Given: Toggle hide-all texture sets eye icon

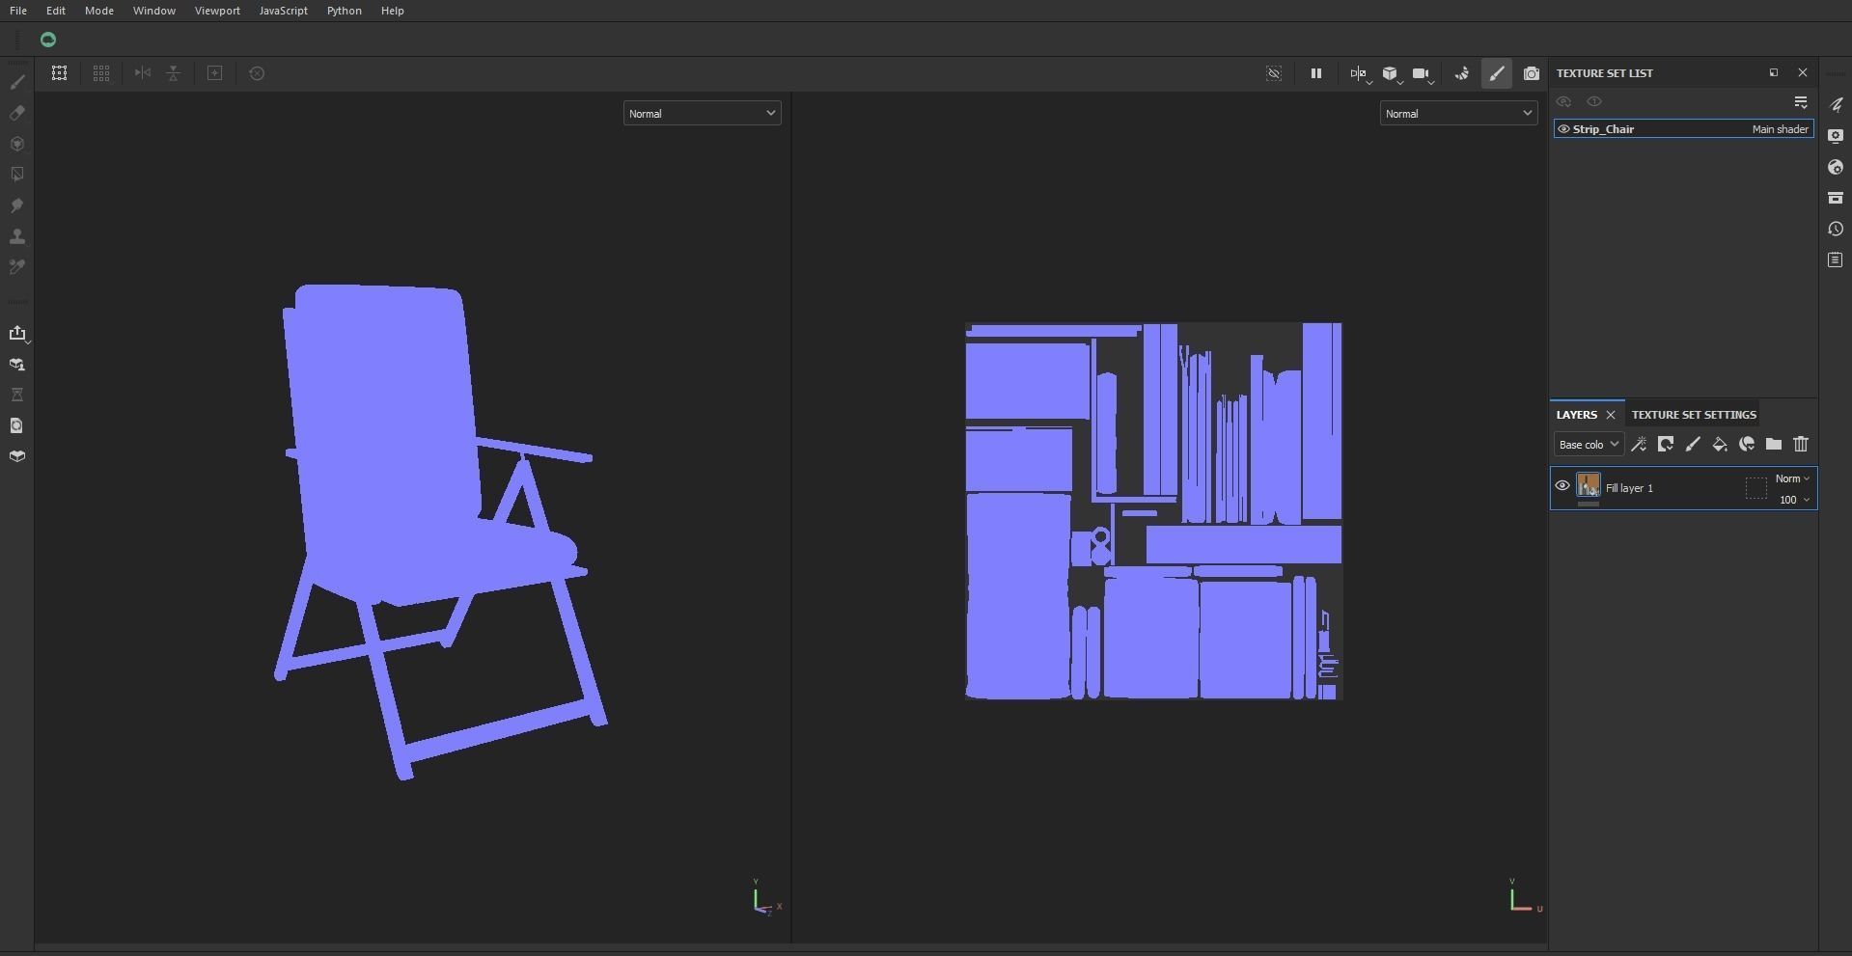Looking at the screenshot, I should click(x=1563, y=101).
